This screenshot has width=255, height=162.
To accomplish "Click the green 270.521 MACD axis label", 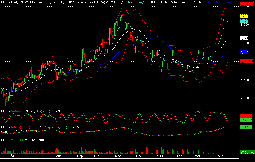I will pos(246,127).
